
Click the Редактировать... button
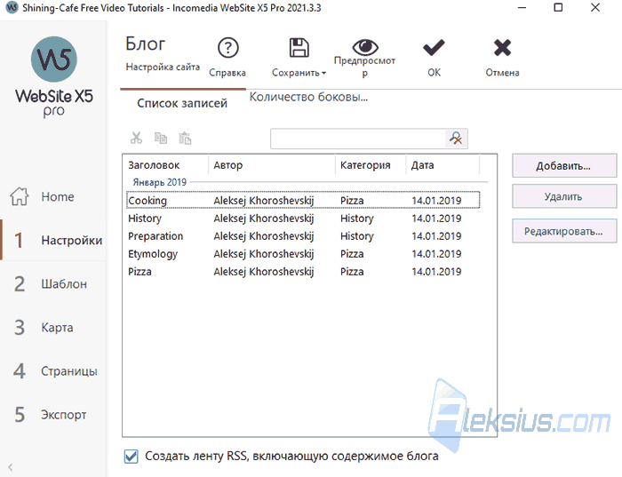[564, 231]
